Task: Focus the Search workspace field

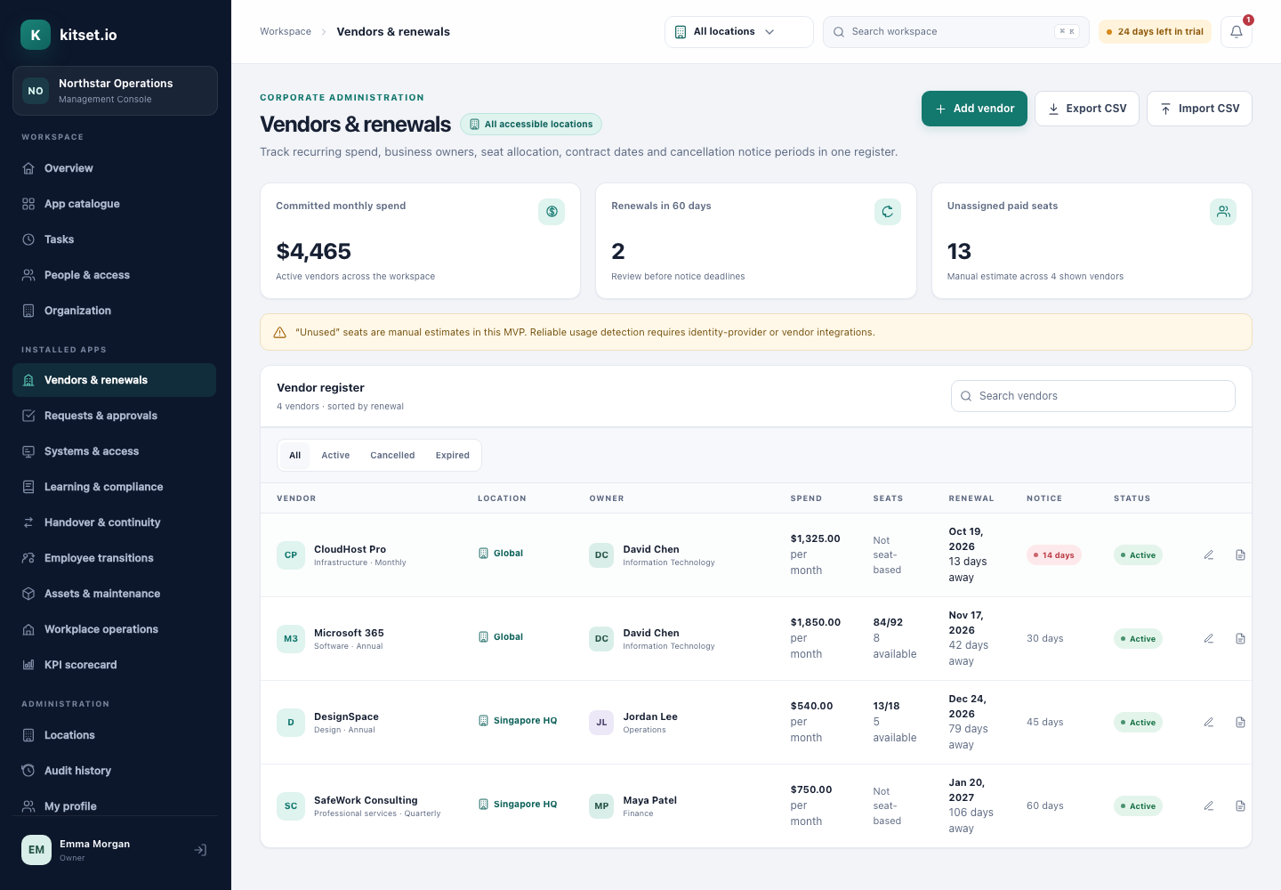Action: (x=956, y=32)
